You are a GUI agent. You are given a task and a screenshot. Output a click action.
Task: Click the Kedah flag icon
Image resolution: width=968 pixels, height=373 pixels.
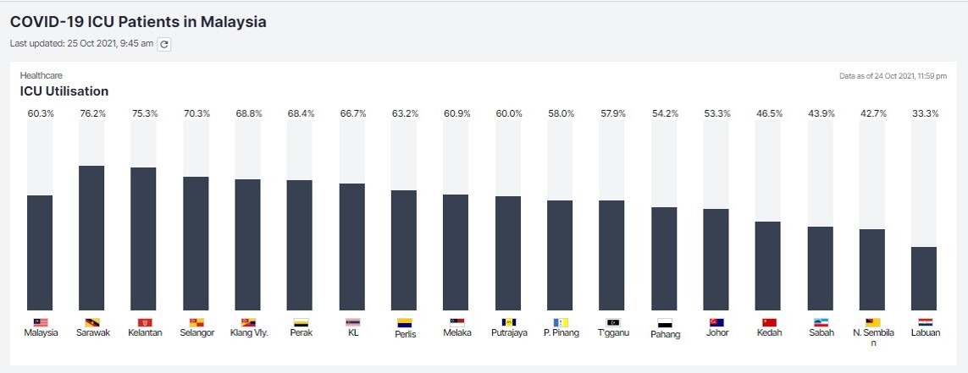[x=769, y=322]
